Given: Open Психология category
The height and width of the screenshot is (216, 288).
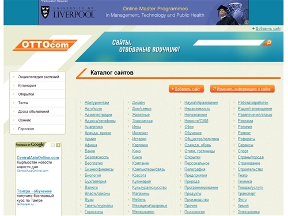Looking at the screenshot, I should pyautogui.click(x=195, y=212).
